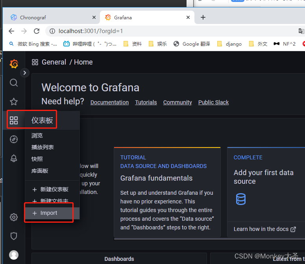
Task: Reload the current page
Action: 37,31
